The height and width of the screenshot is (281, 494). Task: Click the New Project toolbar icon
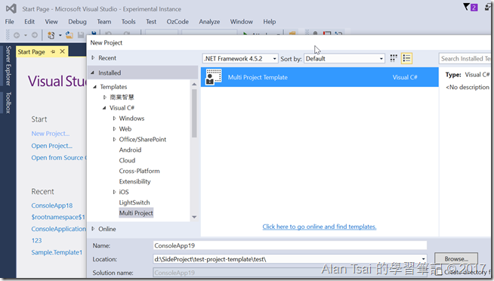tap(51, 36)
